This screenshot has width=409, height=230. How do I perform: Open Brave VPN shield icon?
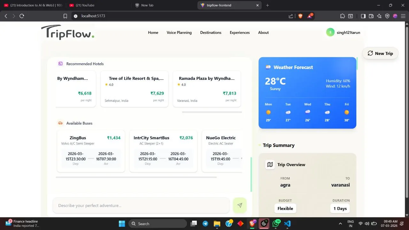(387, 16)
